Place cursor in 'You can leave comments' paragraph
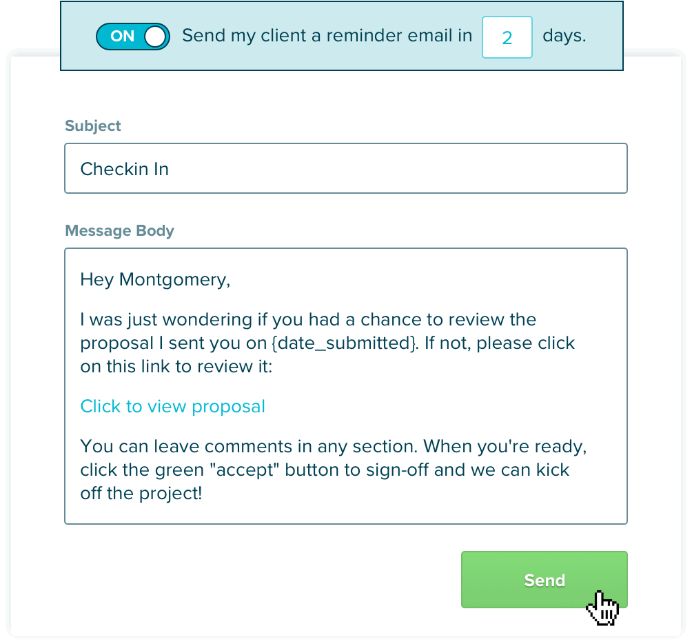 tap(334, 470)
